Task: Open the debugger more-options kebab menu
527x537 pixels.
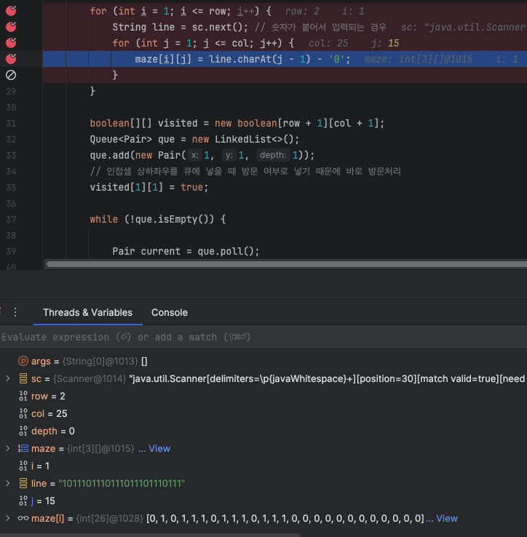Action: (x=15, y=312)
